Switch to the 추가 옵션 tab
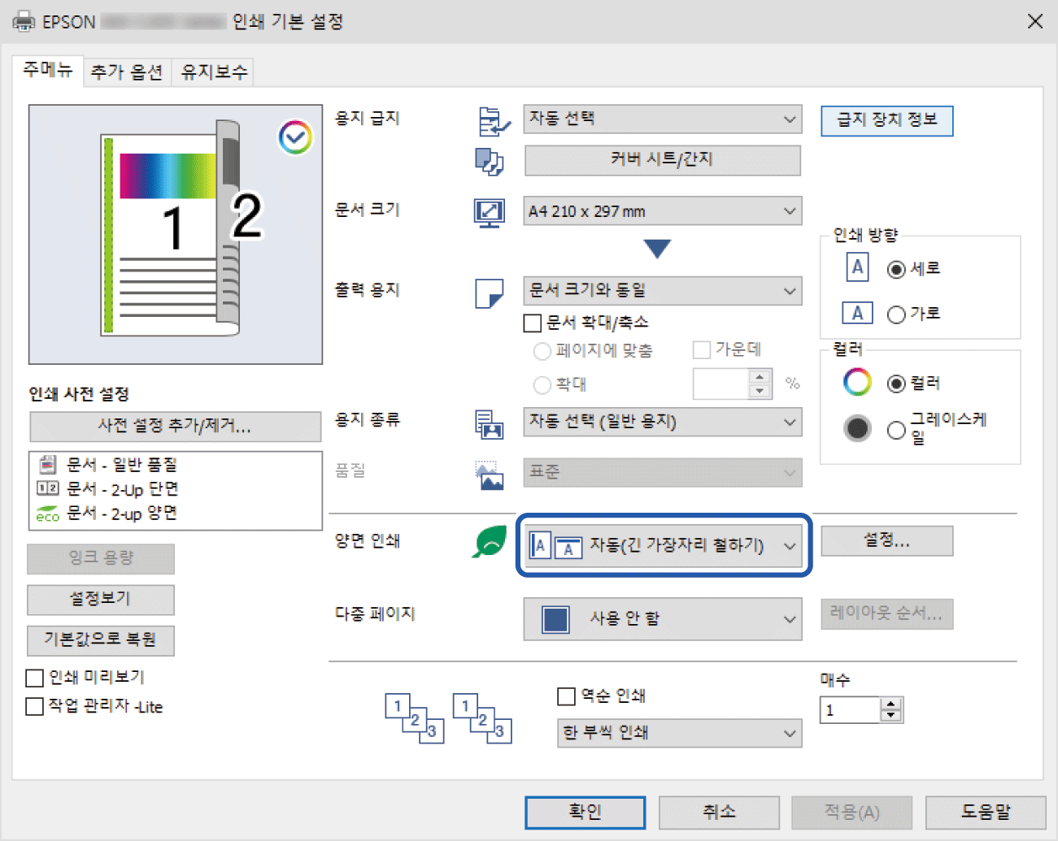1058x841 pixels. pyautogui.click(x=127, y=72)
